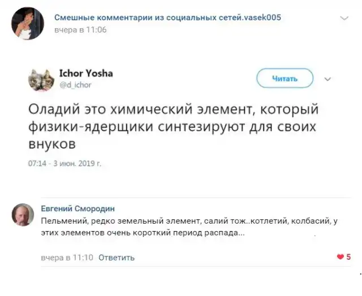Click the like count 5 on the comment

pos(348,257)
